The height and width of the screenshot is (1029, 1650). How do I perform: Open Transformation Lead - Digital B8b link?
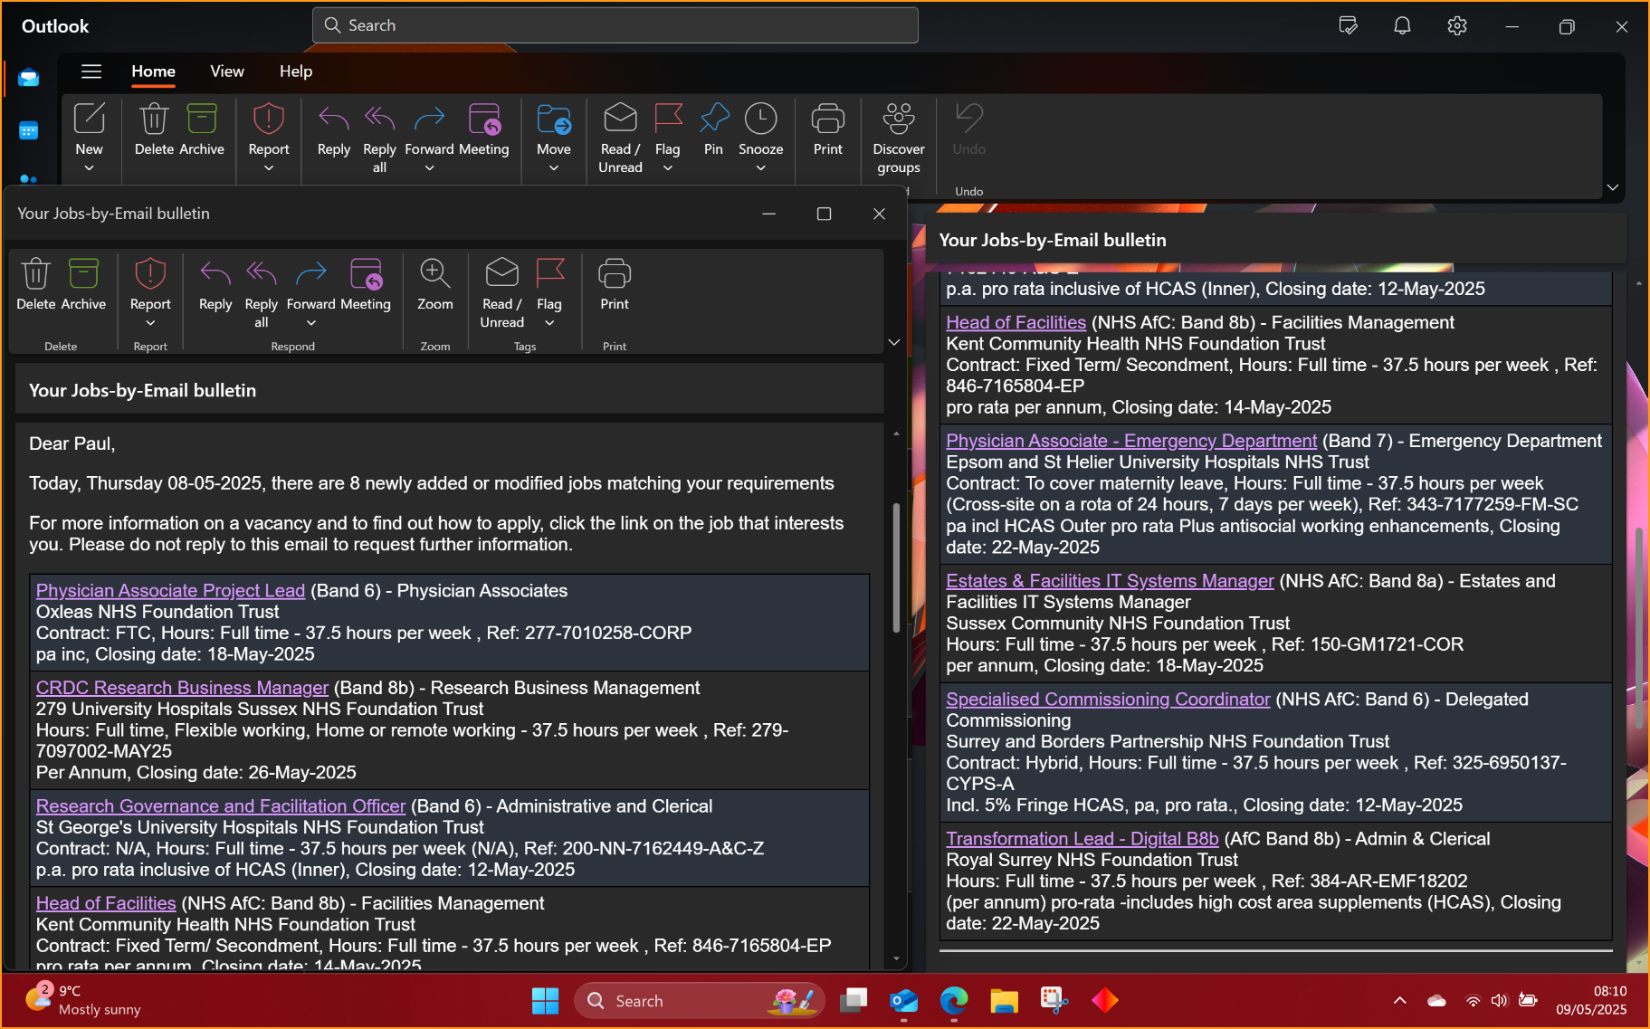pyautogui.click(x=1083, y=839)
